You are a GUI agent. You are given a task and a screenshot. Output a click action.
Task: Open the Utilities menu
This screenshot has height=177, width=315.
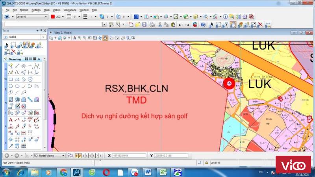pyautogui.click(x=56, y=10)
